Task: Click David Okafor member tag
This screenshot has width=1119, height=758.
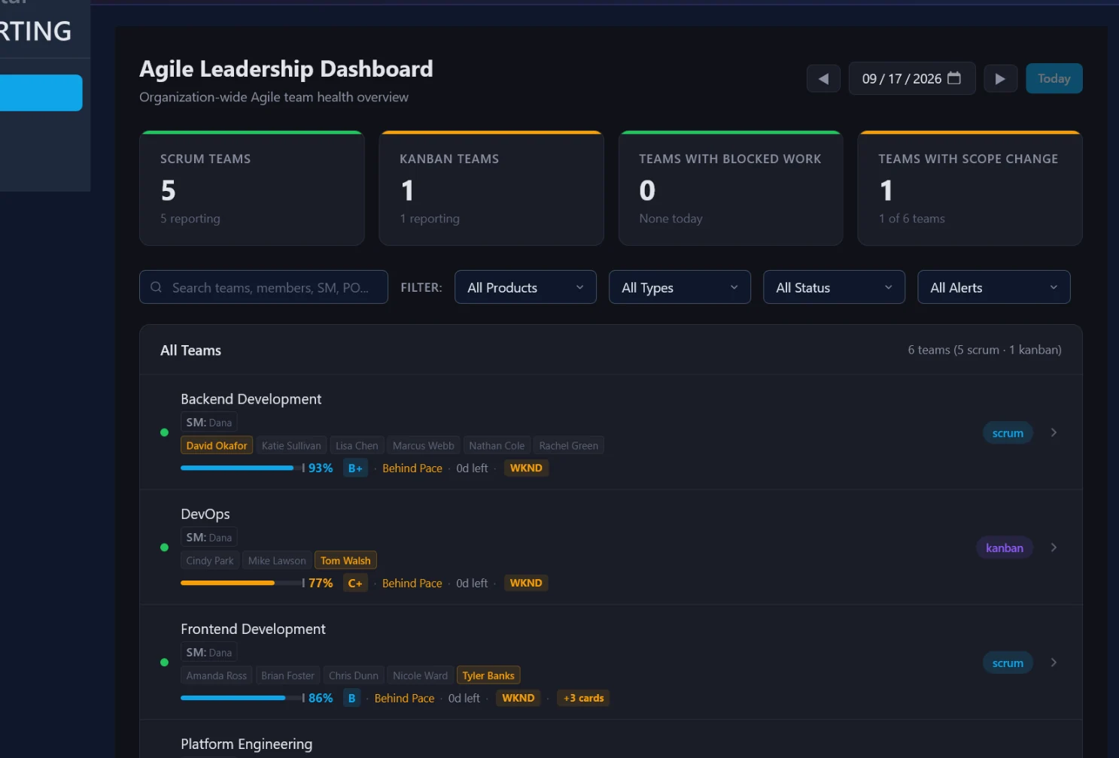Action: point(217,445)
